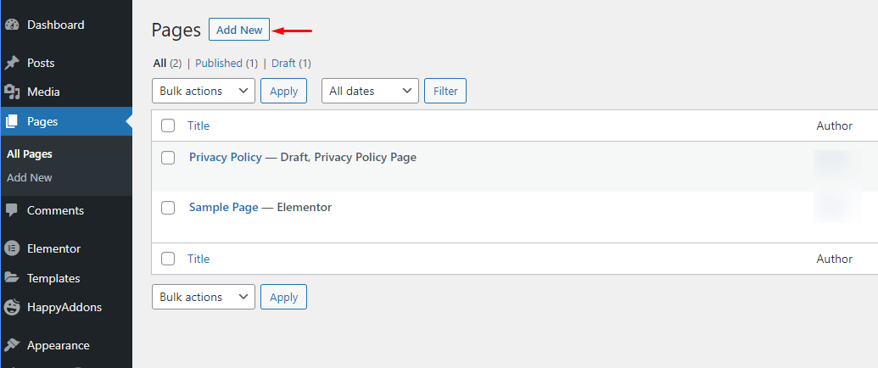Click the Dashboard gauge icon
The height and width of the screenshot is (368, 878).
click(12, 25)
